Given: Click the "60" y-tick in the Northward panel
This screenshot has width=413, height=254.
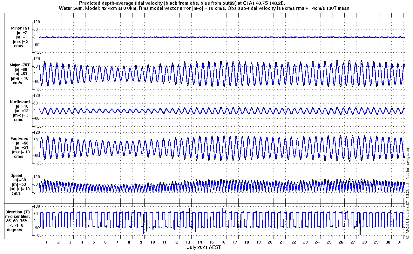Looking at the screenshot, I should point(36,103).
